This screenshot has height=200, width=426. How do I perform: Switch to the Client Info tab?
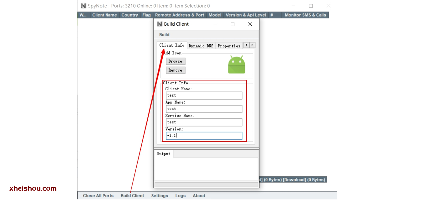tap(172, 45)
